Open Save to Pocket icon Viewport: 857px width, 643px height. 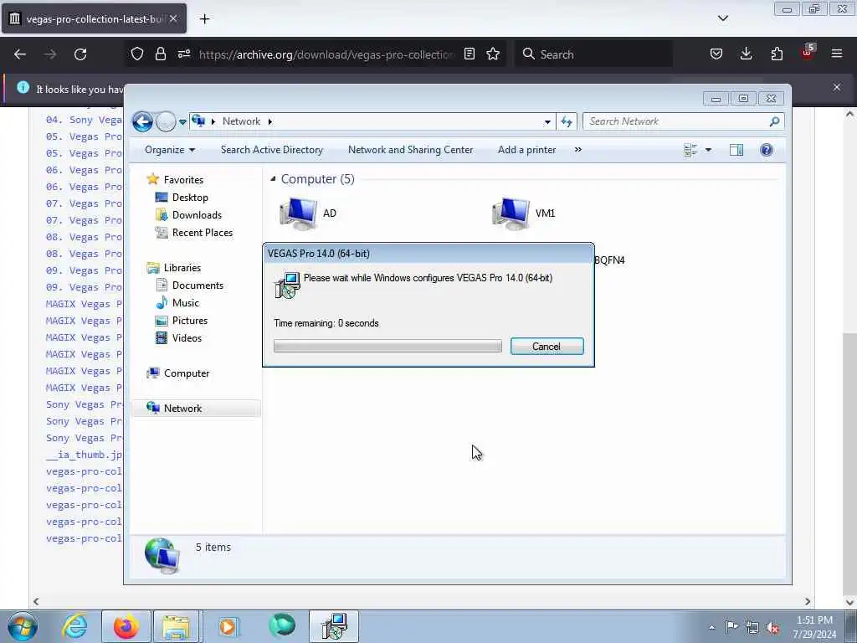(x=716, y=54)
